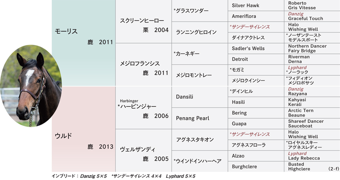Click red サンデーサイレンス under ランニングヒロイン

coord(250,27)
